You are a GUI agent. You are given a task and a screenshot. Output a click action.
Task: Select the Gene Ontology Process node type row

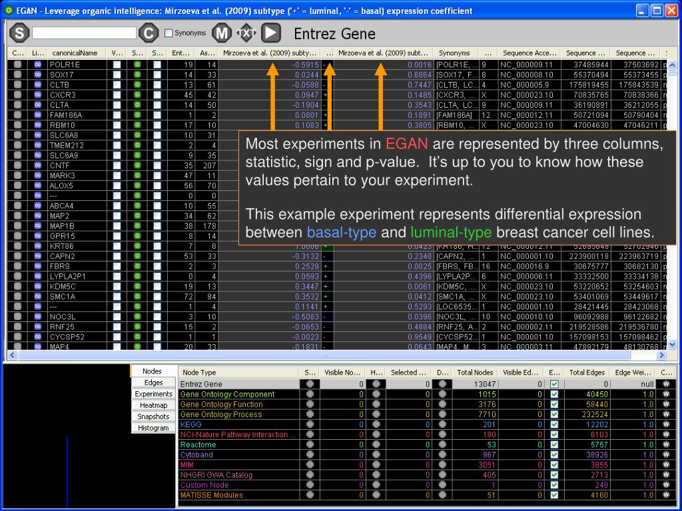(239, 415)
